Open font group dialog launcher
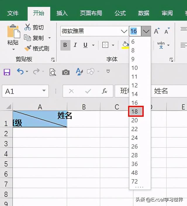 tap(171, 60)
